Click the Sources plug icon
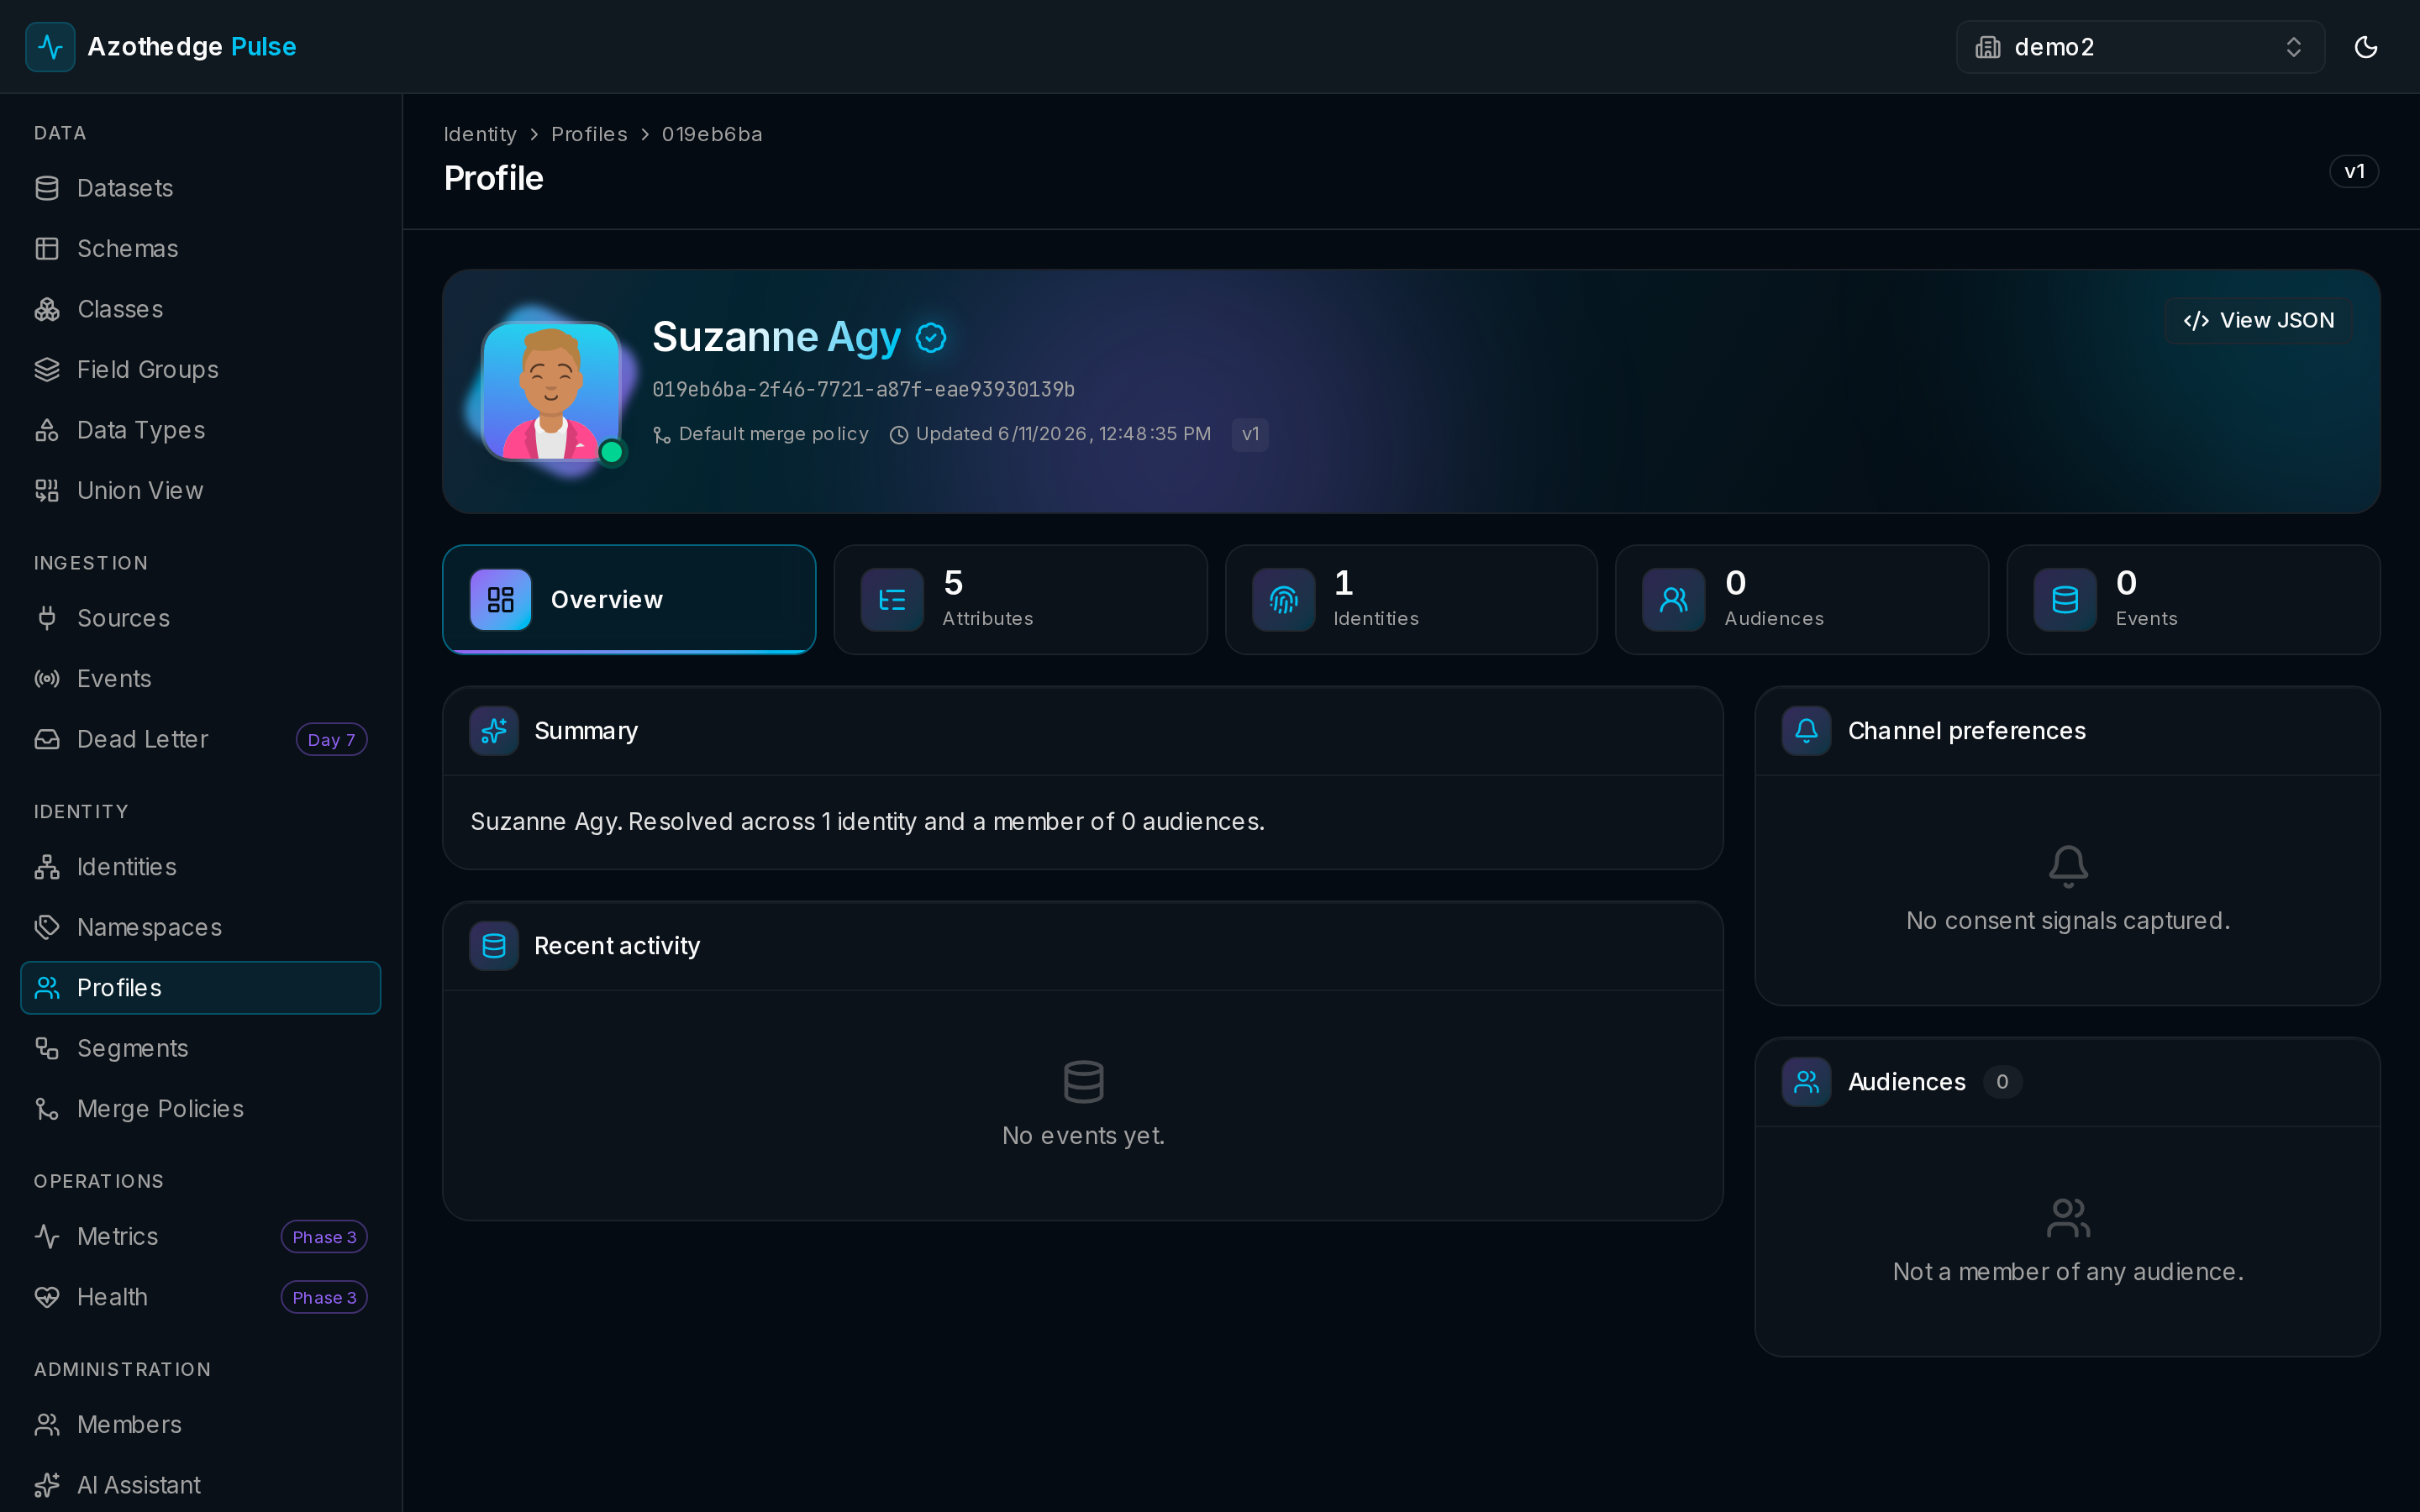 click(47, 618)
